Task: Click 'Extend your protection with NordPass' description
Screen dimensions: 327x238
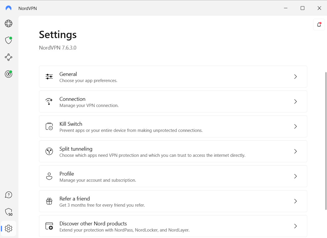Action: point(125,230)
